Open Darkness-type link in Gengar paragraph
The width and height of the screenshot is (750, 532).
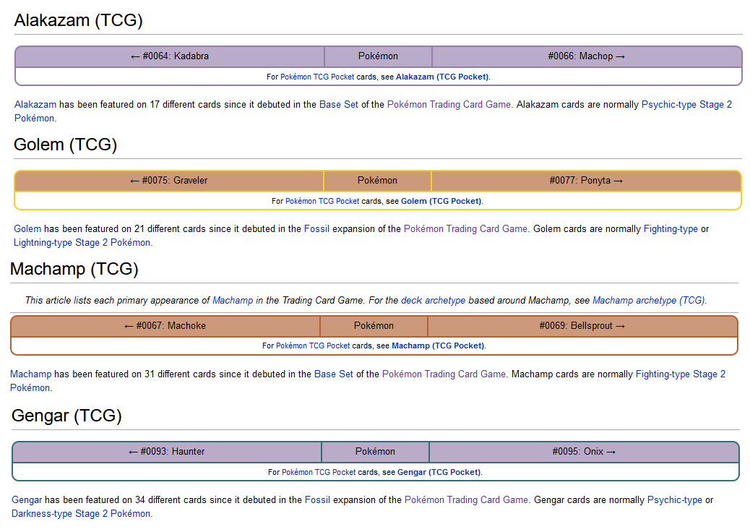tap(42, 515)
